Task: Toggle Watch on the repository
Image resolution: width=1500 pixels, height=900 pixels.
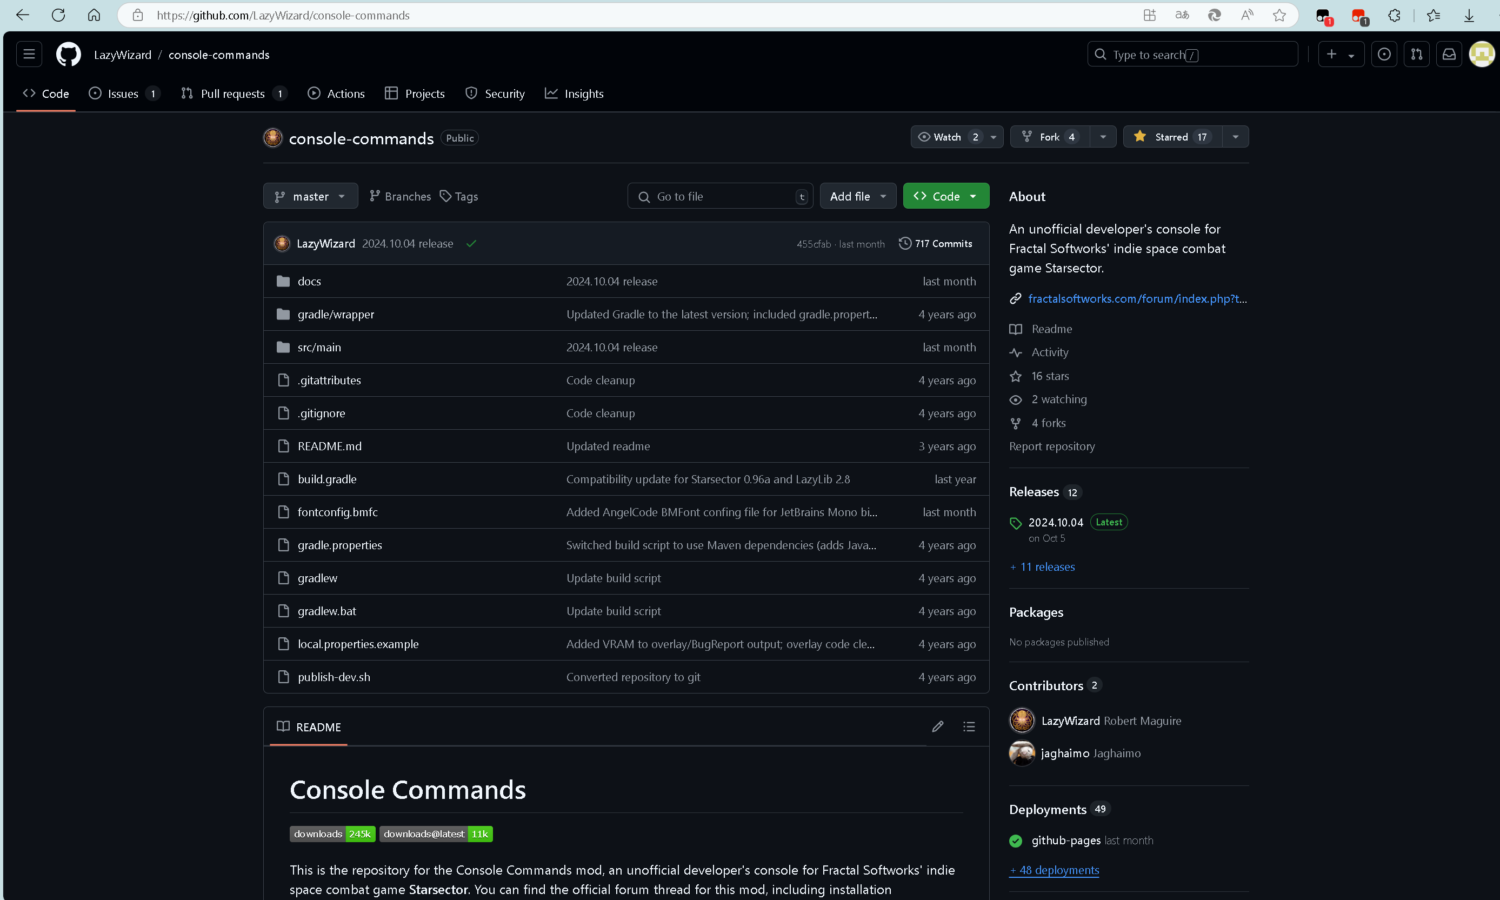Action: pos(947,137)
